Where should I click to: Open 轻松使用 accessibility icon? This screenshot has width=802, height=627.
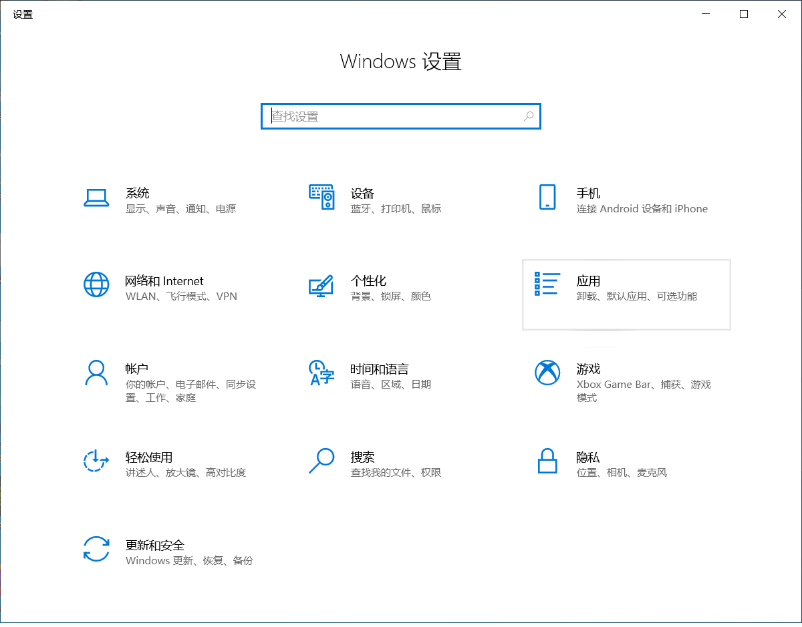point(96,461)
